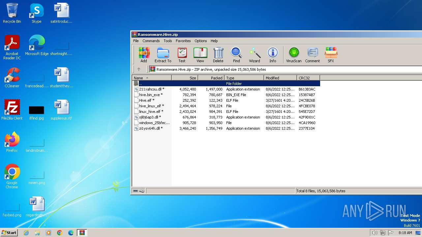This screenshot has width=422, height=237.
Task: Click the Comment toolbar icon
Action: tap(313, 55)
